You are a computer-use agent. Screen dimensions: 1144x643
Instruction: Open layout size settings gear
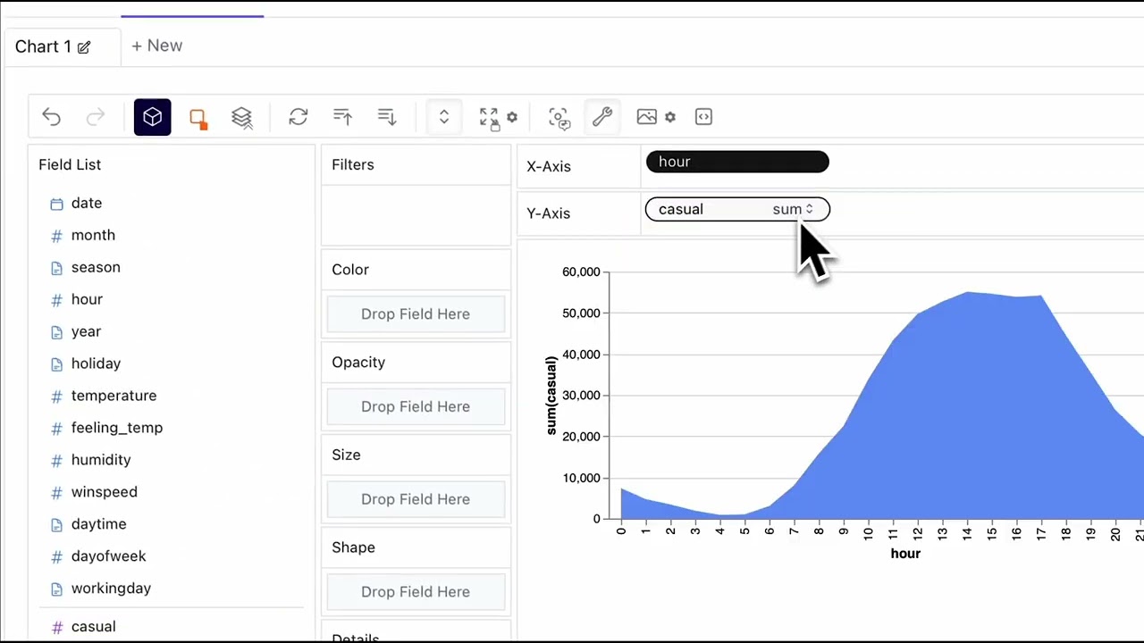tap(512, 117)
